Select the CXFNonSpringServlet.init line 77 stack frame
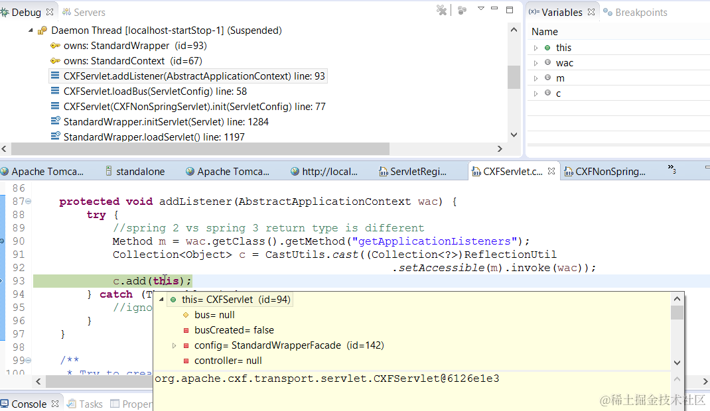The width and height of the screenshot is (710, 411). point(188,107)
